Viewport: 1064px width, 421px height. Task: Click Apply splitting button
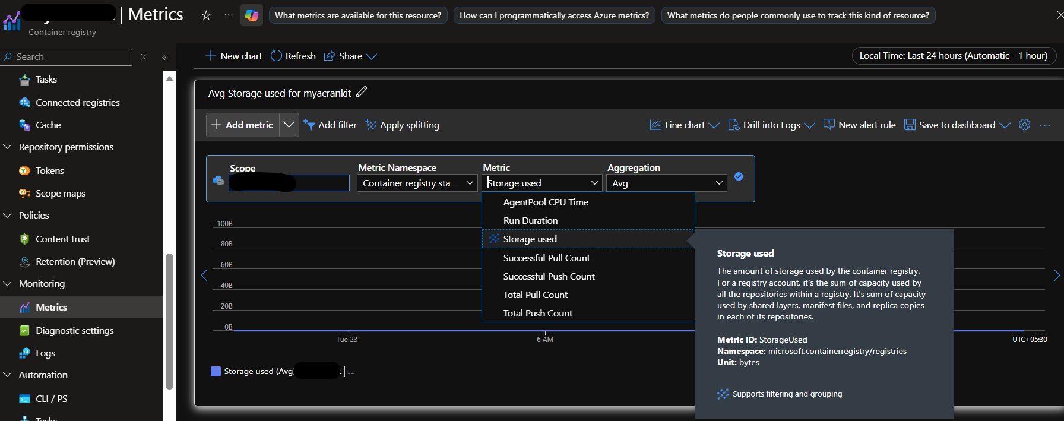tap(403, 125)
